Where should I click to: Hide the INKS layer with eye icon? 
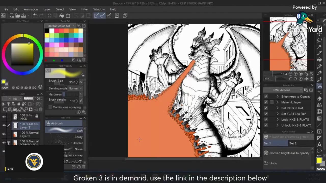pos(4,117)
